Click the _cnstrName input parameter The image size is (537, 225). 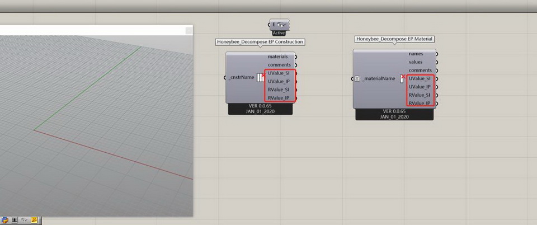[x=242, y=77]
